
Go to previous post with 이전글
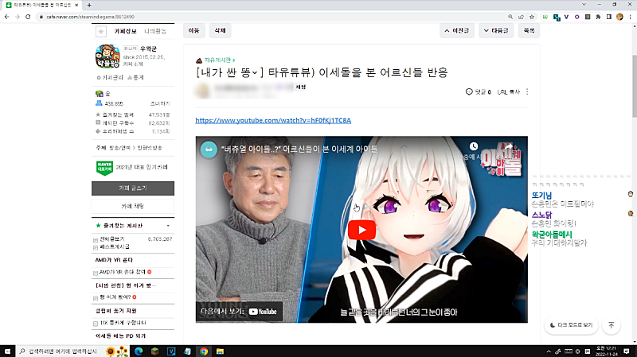click(457, 31)
